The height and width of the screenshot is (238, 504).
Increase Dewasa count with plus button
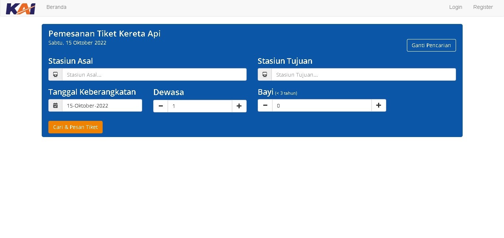click(239, 106)
